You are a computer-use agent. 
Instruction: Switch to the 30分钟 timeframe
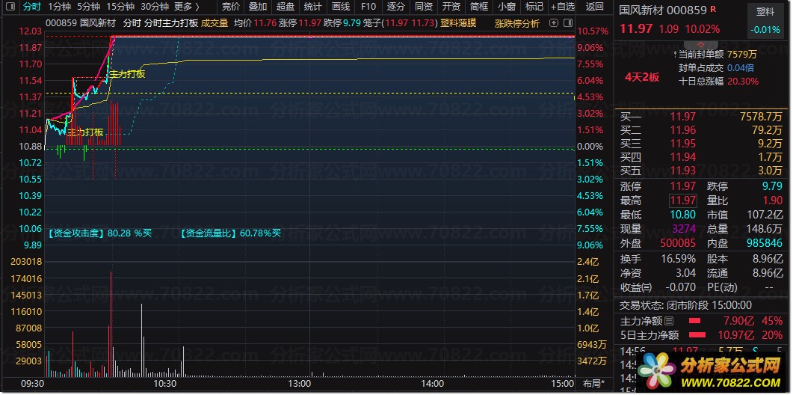pos(155,7)
